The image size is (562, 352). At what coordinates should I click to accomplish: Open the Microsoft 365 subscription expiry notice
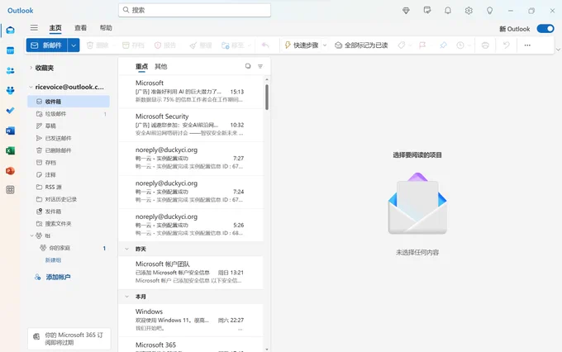(x=69, y=339)
